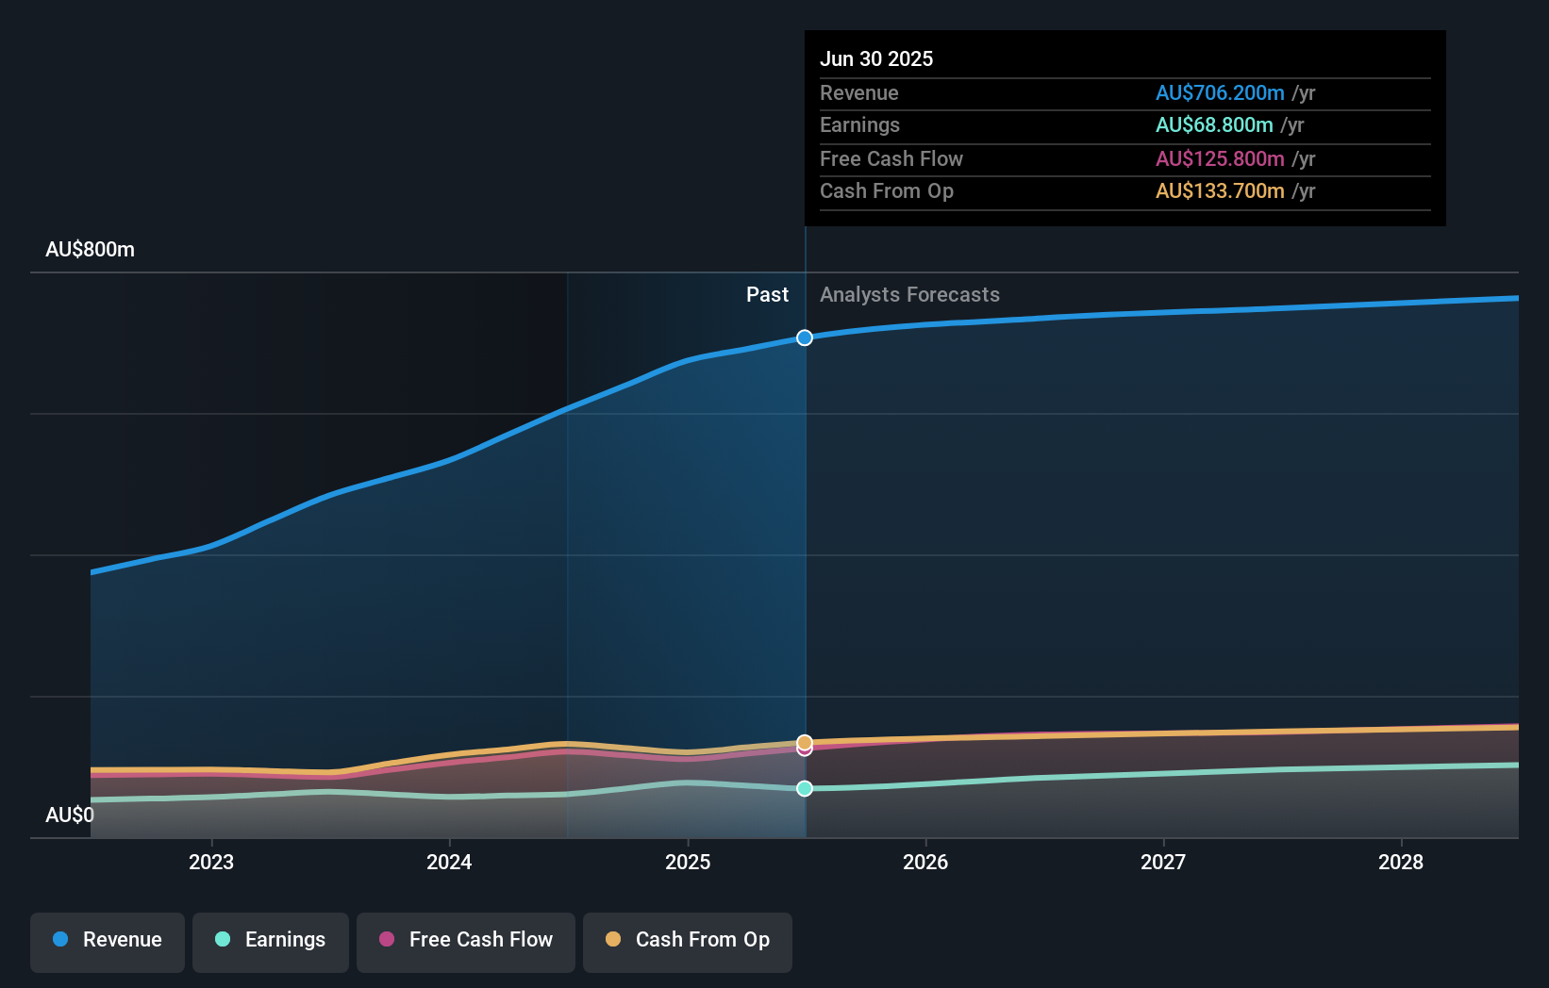Click the AU$706.200m revenue value in tooltip
Viewport: 1549px width, 988px height.
pos(1220,93)
